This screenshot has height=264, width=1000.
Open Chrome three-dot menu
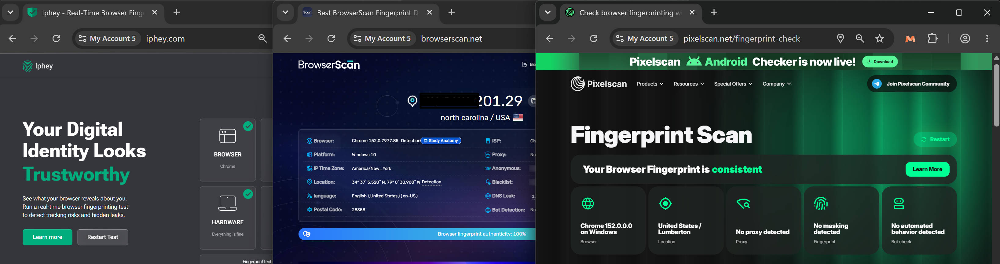tap(987, 38)
